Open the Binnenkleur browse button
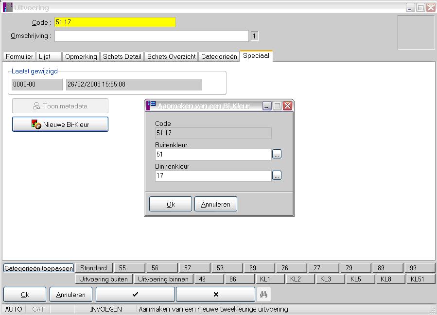Viewport: 437px width, 315px height. pyautogui.click(x=277, y=175)
